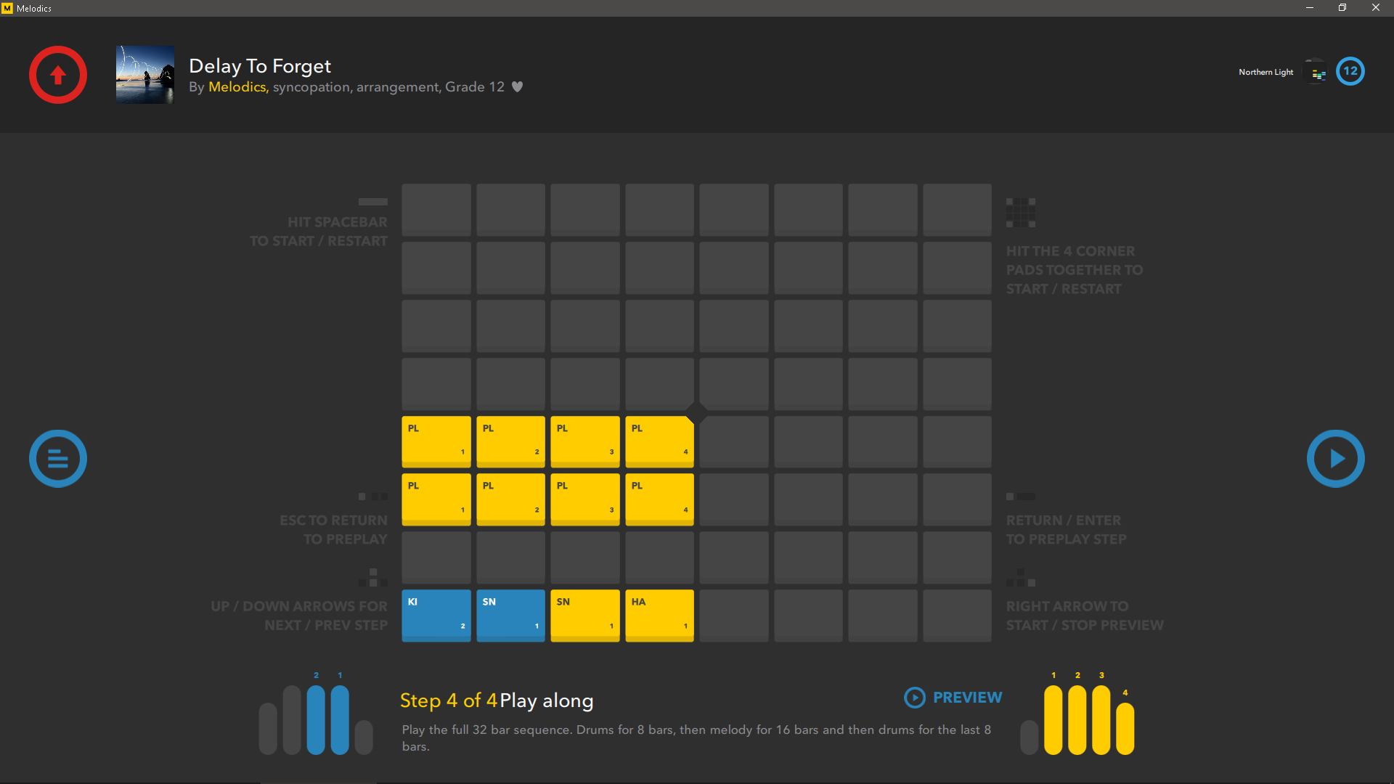
Task: Hit the blue SN snare pad
Action: [x=510, y=615]
